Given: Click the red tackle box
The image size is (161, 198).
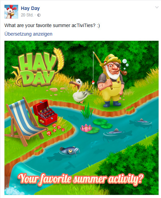Looking at the screenshot, I should pos(45,113).
